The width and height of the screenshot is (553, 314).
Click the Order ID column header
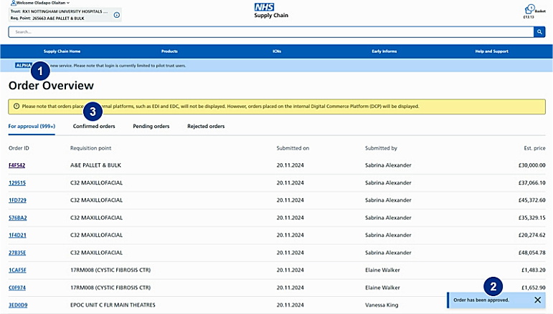click(x=19, y=148)
